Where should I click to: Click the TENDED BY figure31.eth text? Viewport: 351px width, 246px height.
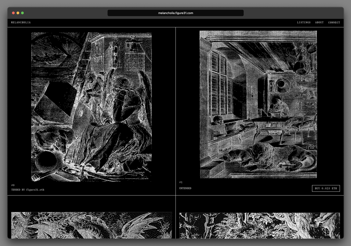coord(28,190)
